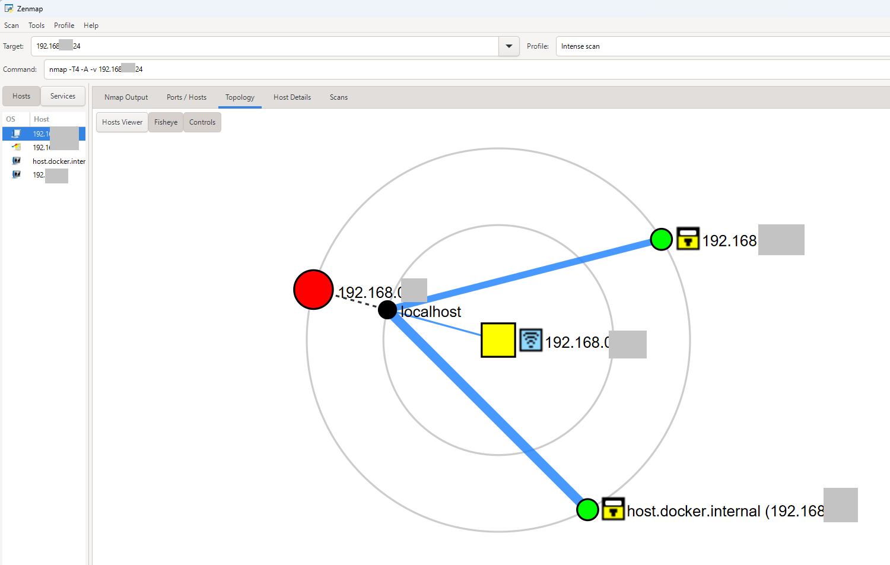This screenshot has width=890, height=565.
Task: Select the Topology tab
Action: click(240, 97)
